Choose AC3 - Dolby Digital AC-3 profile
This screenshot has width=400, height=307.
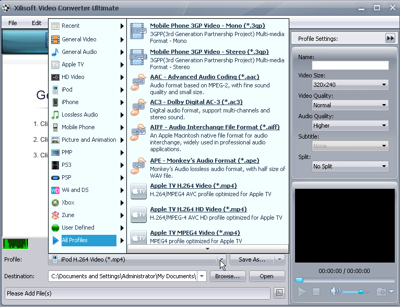click(196, 102)
